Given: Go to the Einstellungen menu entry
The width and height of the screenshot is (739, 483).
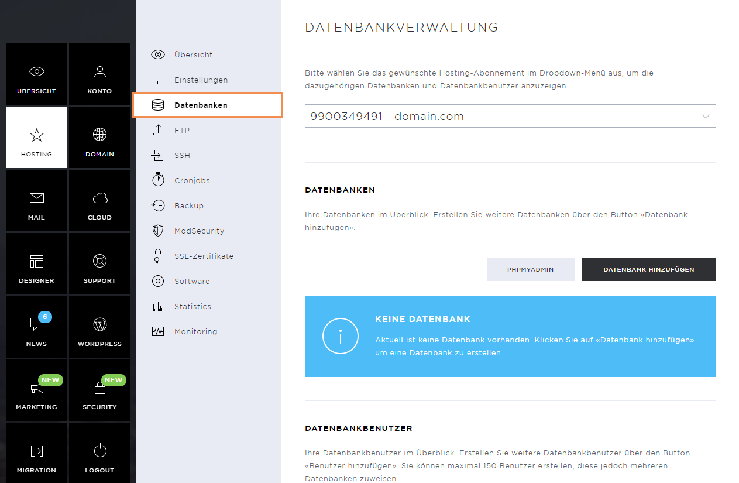Looking at the screenshot, I should click(201, 80).
